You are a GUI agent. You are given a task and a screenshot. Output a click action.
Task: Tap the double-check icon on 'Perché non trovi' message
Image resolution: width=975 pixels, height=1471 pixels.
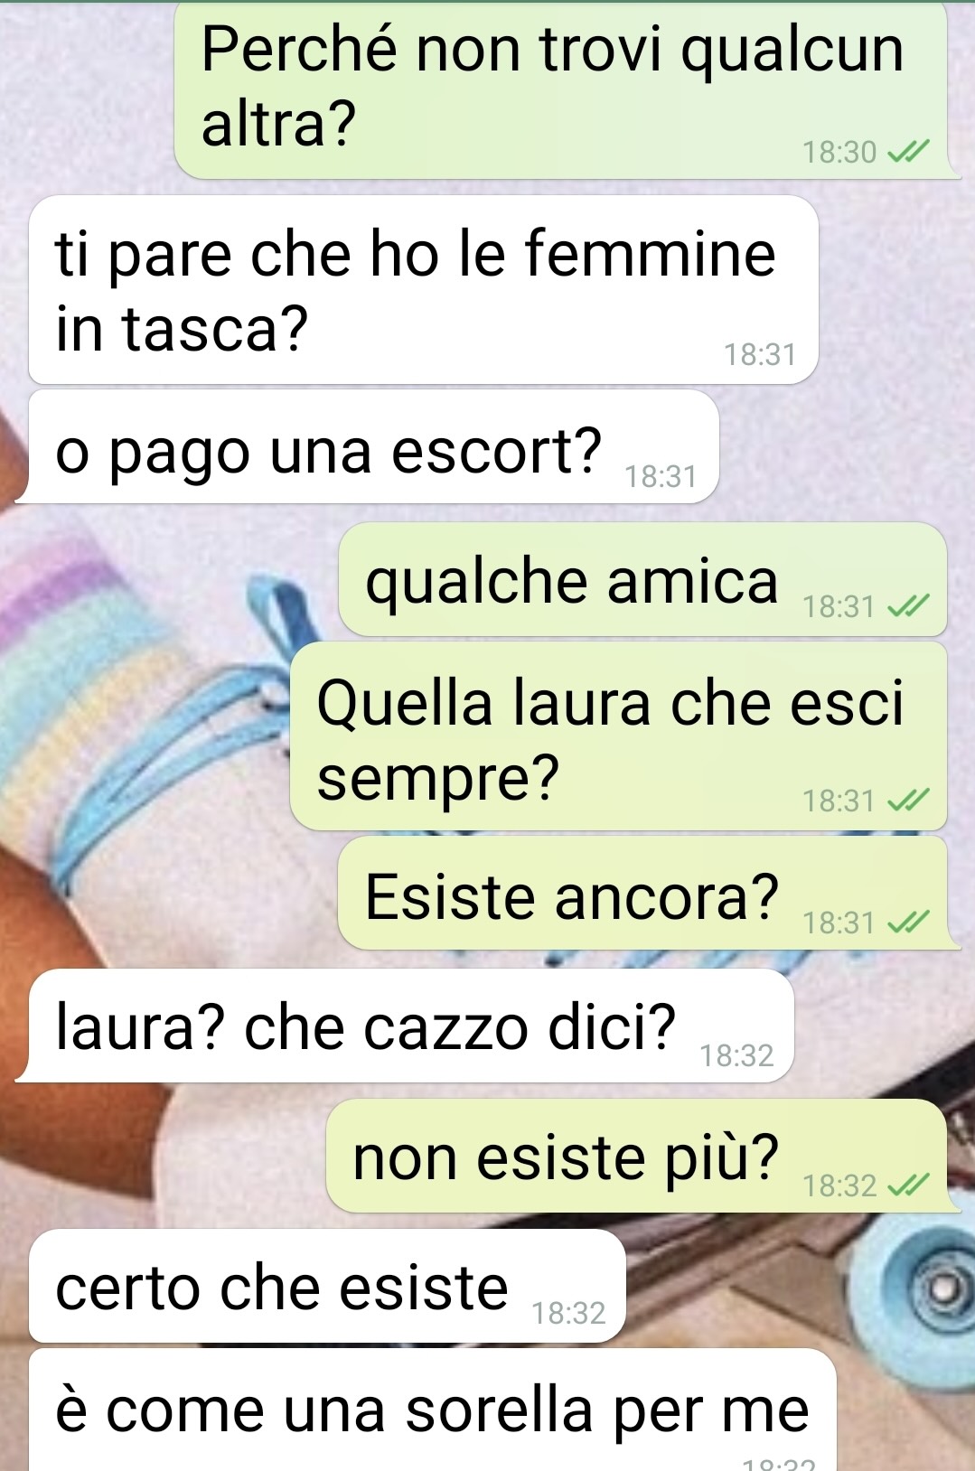tap(908, 152)
